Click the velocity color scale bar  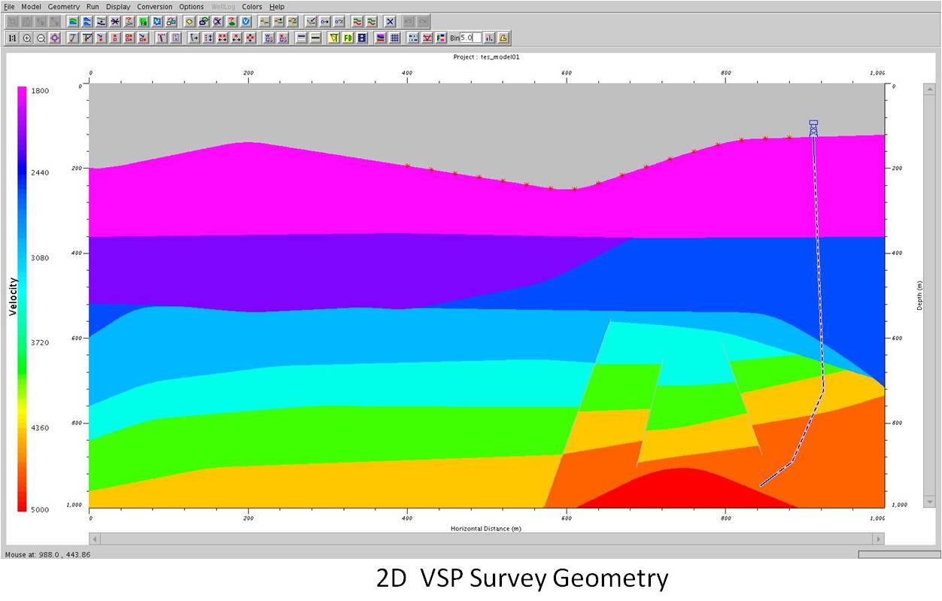point(23,301)
